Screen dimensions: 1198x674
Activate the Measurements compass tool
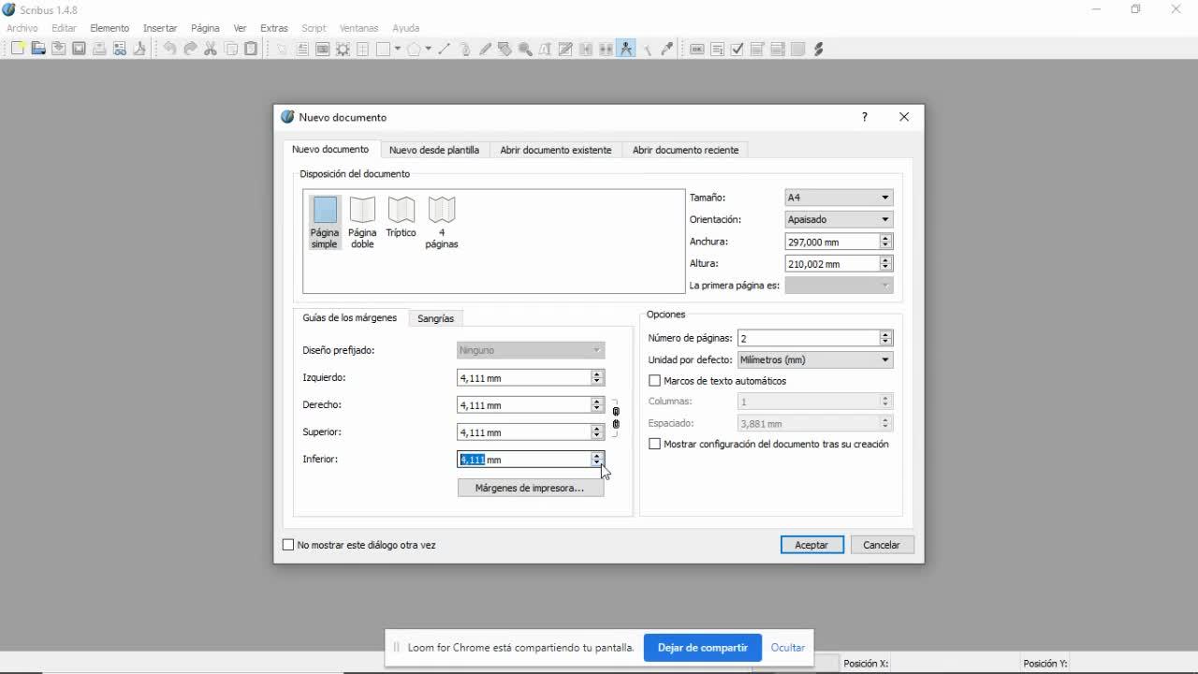(626, 49)
